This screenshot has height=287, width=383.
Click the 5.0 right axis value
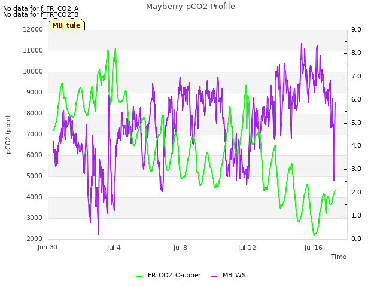(356, 123)
